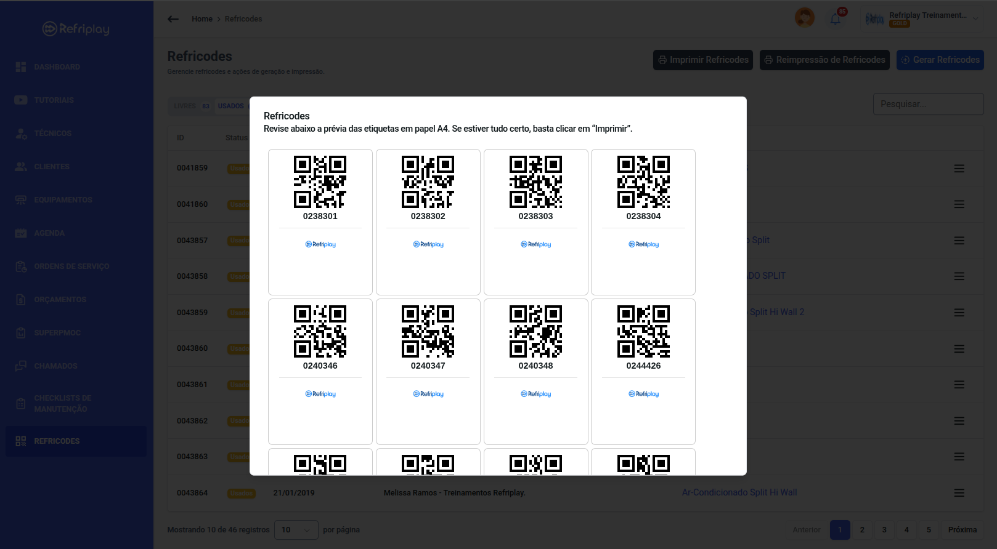Screen dimensions: 997x549
Task: Open row menu for ID 0041859
Action: pyautogui.click(x=959, y=168)
